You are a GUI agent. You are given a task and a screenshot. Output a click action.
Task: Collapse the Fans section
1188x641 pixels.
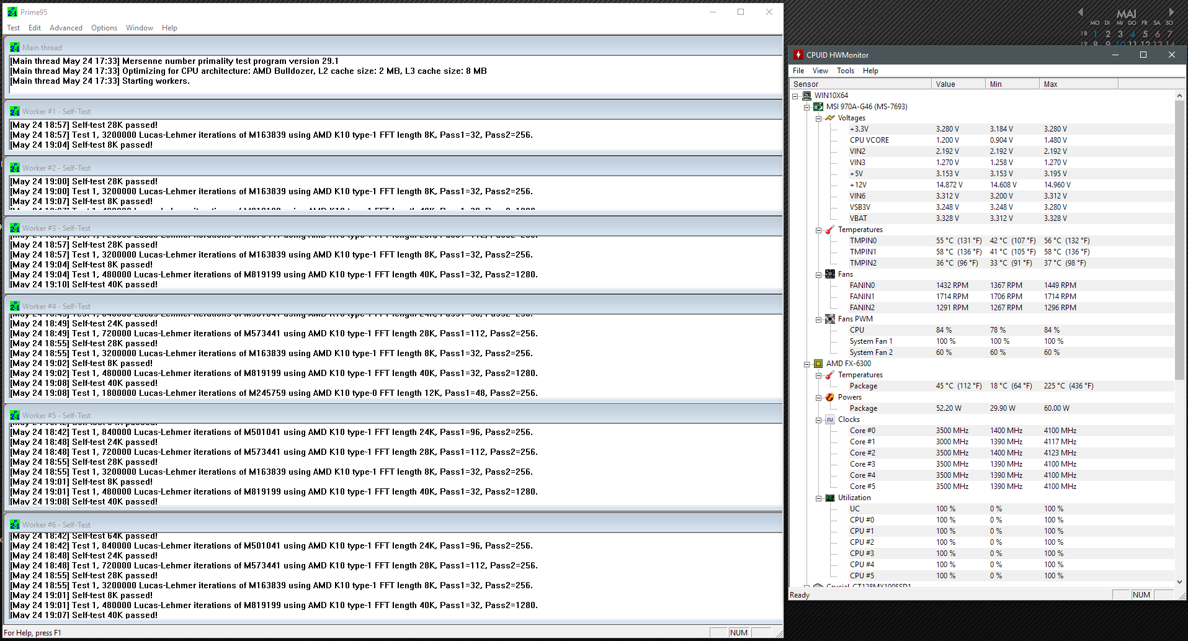(x=818, y=275)
